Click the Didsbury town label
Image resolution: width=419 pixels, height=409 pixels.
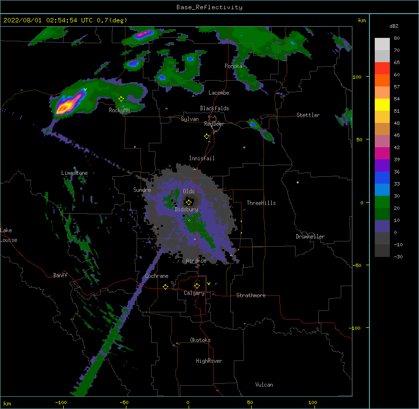[187, 209]
